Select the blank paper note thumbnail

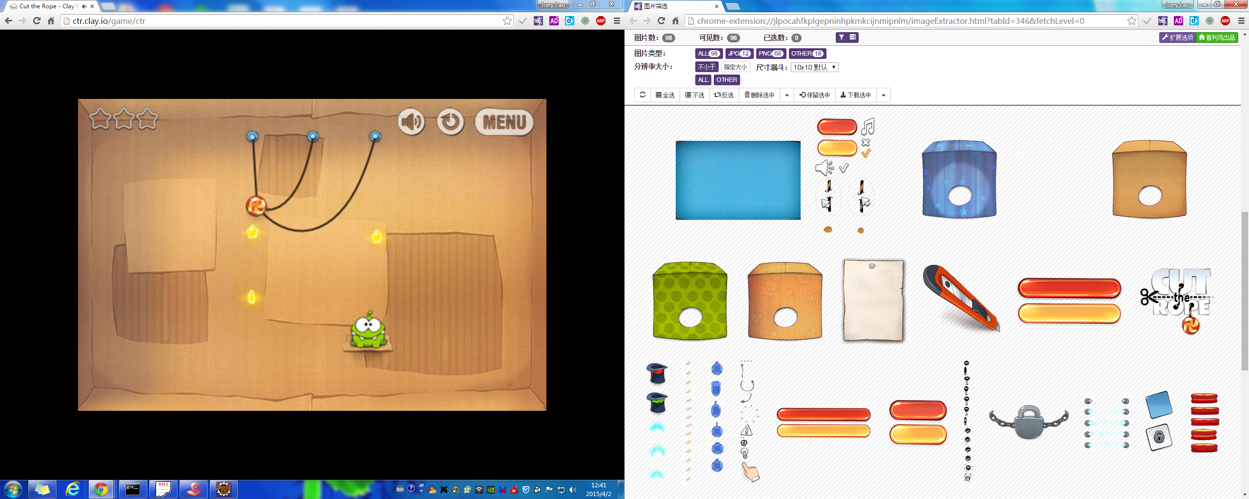(x=873, y=300)
